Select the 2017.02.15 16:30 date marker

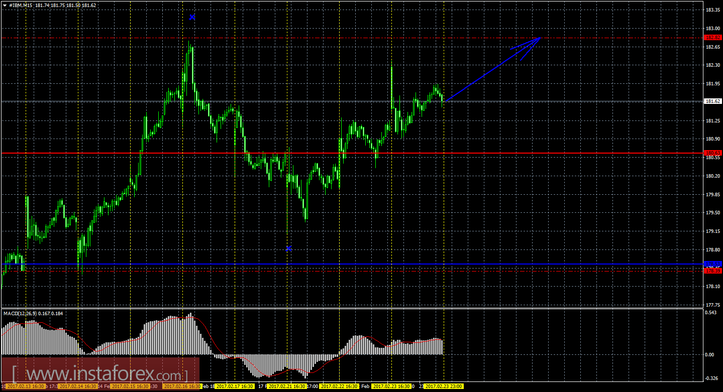[x=130, y=386]
